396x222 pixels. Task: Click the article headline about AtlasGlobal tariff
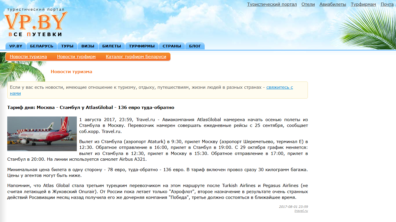click(x=91, y=108)
